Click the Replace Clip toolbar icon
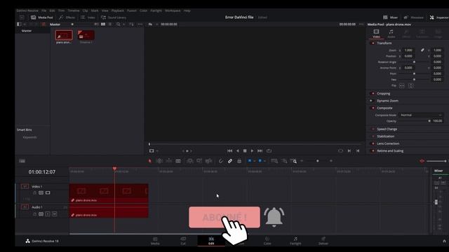Image resolution: width=449 pixels, height=252 pixels. (x=209, y=161)
